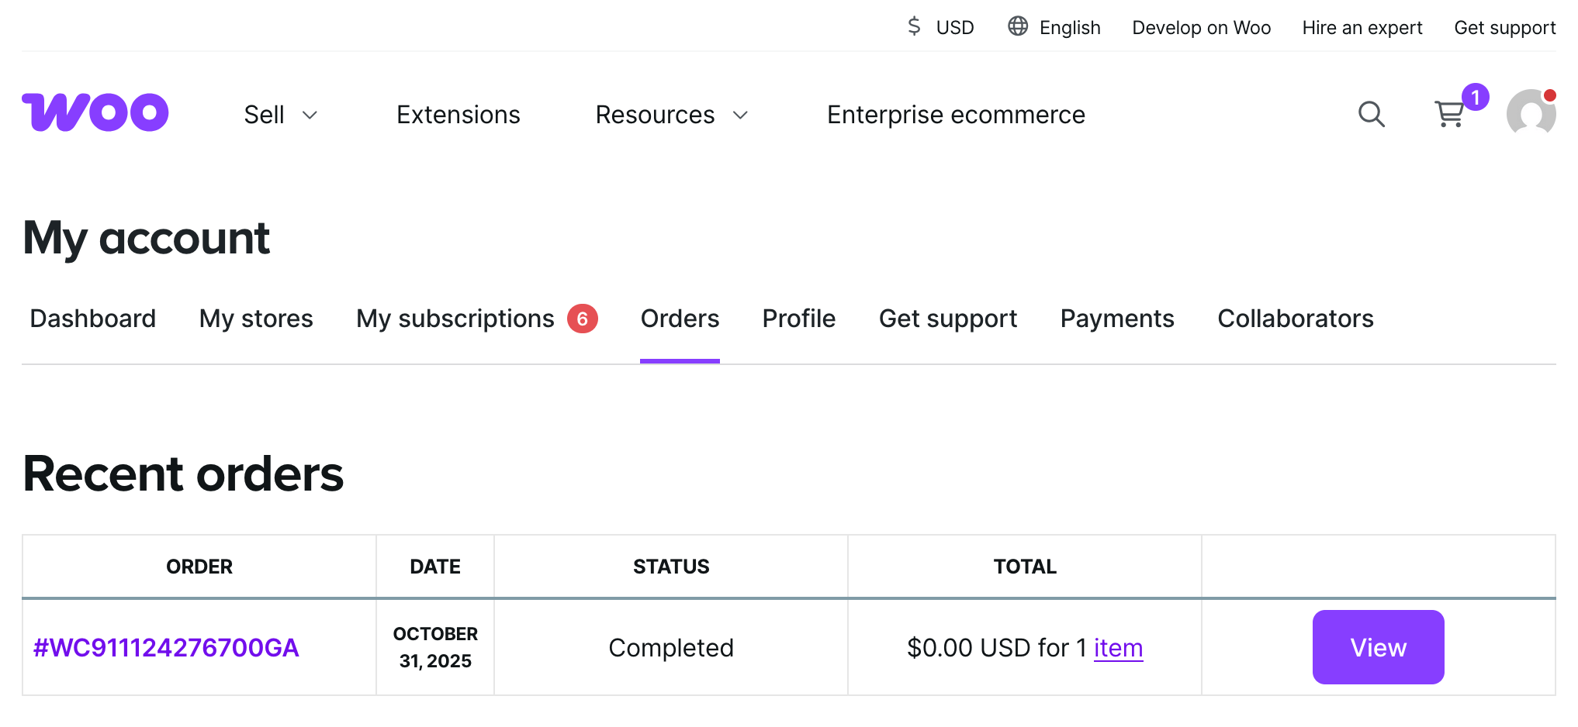Open order #WC911124276700GA link
The width and height of the screenshot is (1578, 727).
(166, 647)
